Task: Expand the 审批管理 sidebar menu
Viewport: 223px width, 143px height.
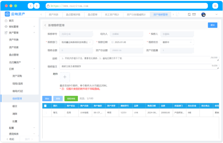Action: tap(20, 27)
